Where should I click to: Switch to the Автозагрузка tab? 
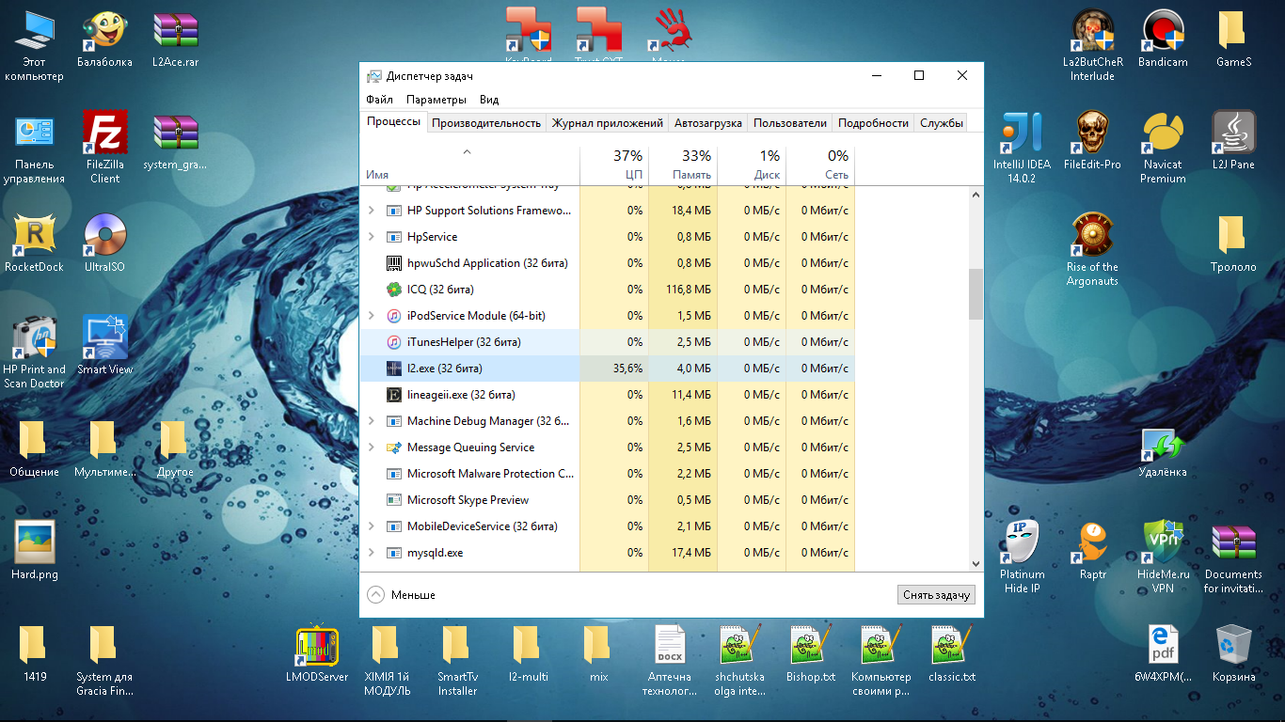708,123
